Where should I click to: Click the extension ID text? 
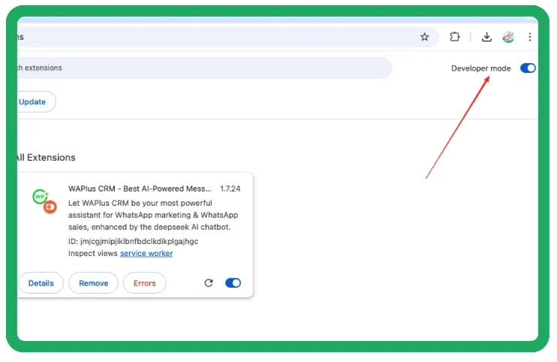click(x=133, y=241)
